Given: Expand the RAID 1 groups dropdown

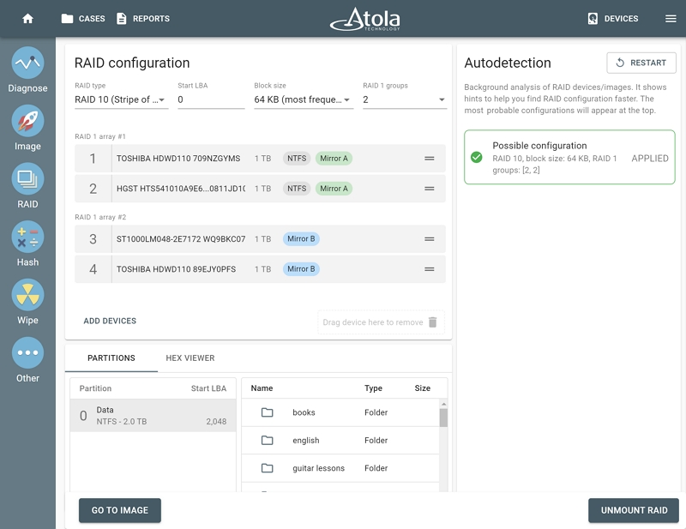Looking at the screenshot, I should (x=405, y=99).
